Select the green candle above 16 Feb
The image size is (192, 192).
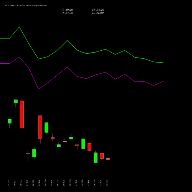pyautogui.click(x=96, y=157)
